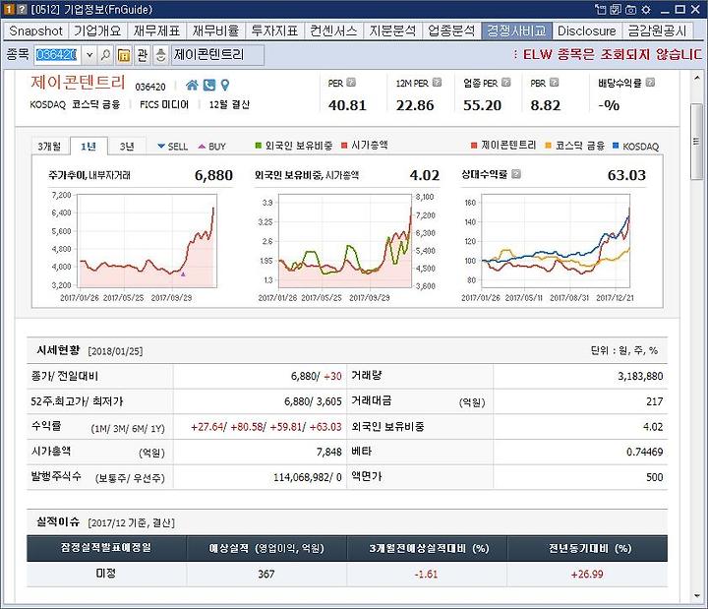Click the orange number 1 title bar icon

tap(9, 9)
